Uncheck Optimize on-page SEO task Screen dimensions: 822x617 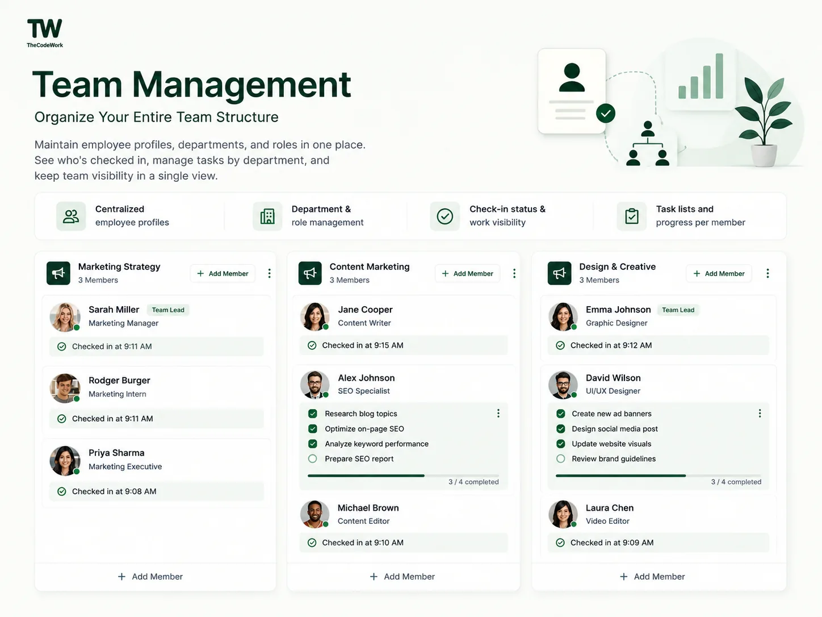(x=313, y=429)
